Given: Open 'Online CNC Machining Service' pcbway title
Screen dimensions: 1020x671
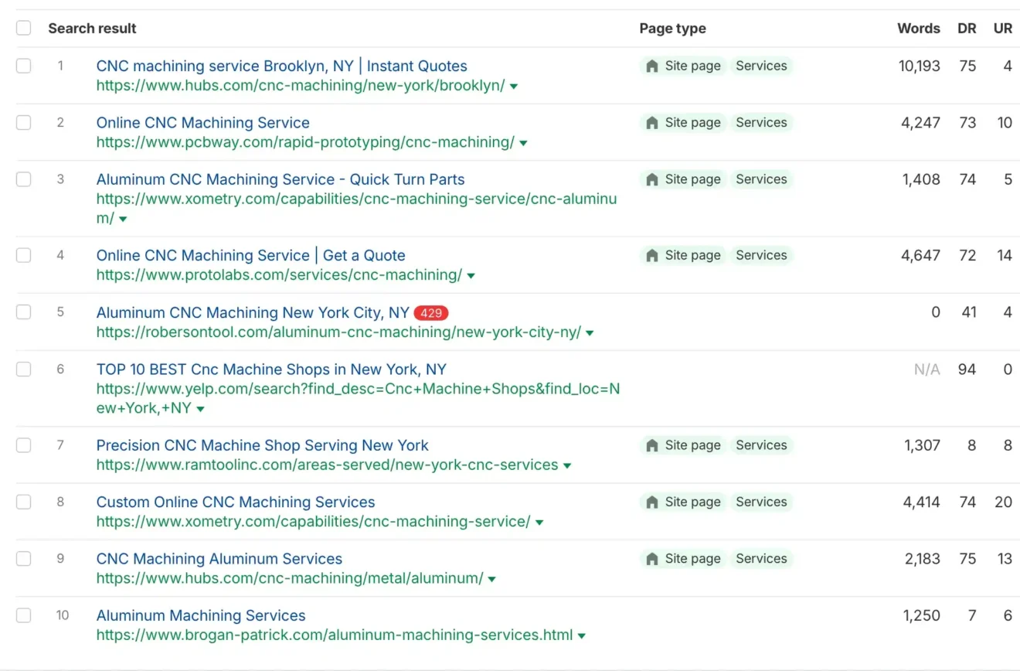Looking at the screenshot, I should [202, 122].
